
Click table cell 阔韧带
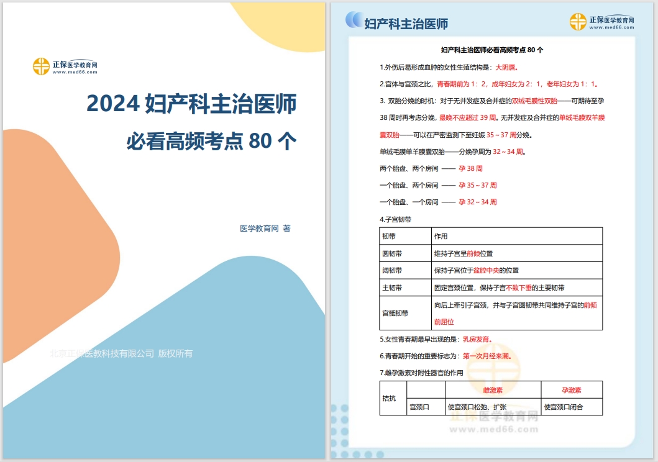pyautogui.click(x=405, y=270)
